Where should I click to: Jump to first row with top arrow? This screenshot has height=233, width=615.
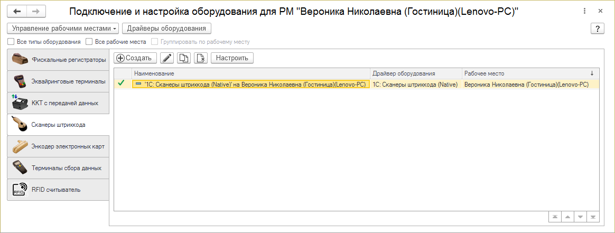click(x=555, y=217)
